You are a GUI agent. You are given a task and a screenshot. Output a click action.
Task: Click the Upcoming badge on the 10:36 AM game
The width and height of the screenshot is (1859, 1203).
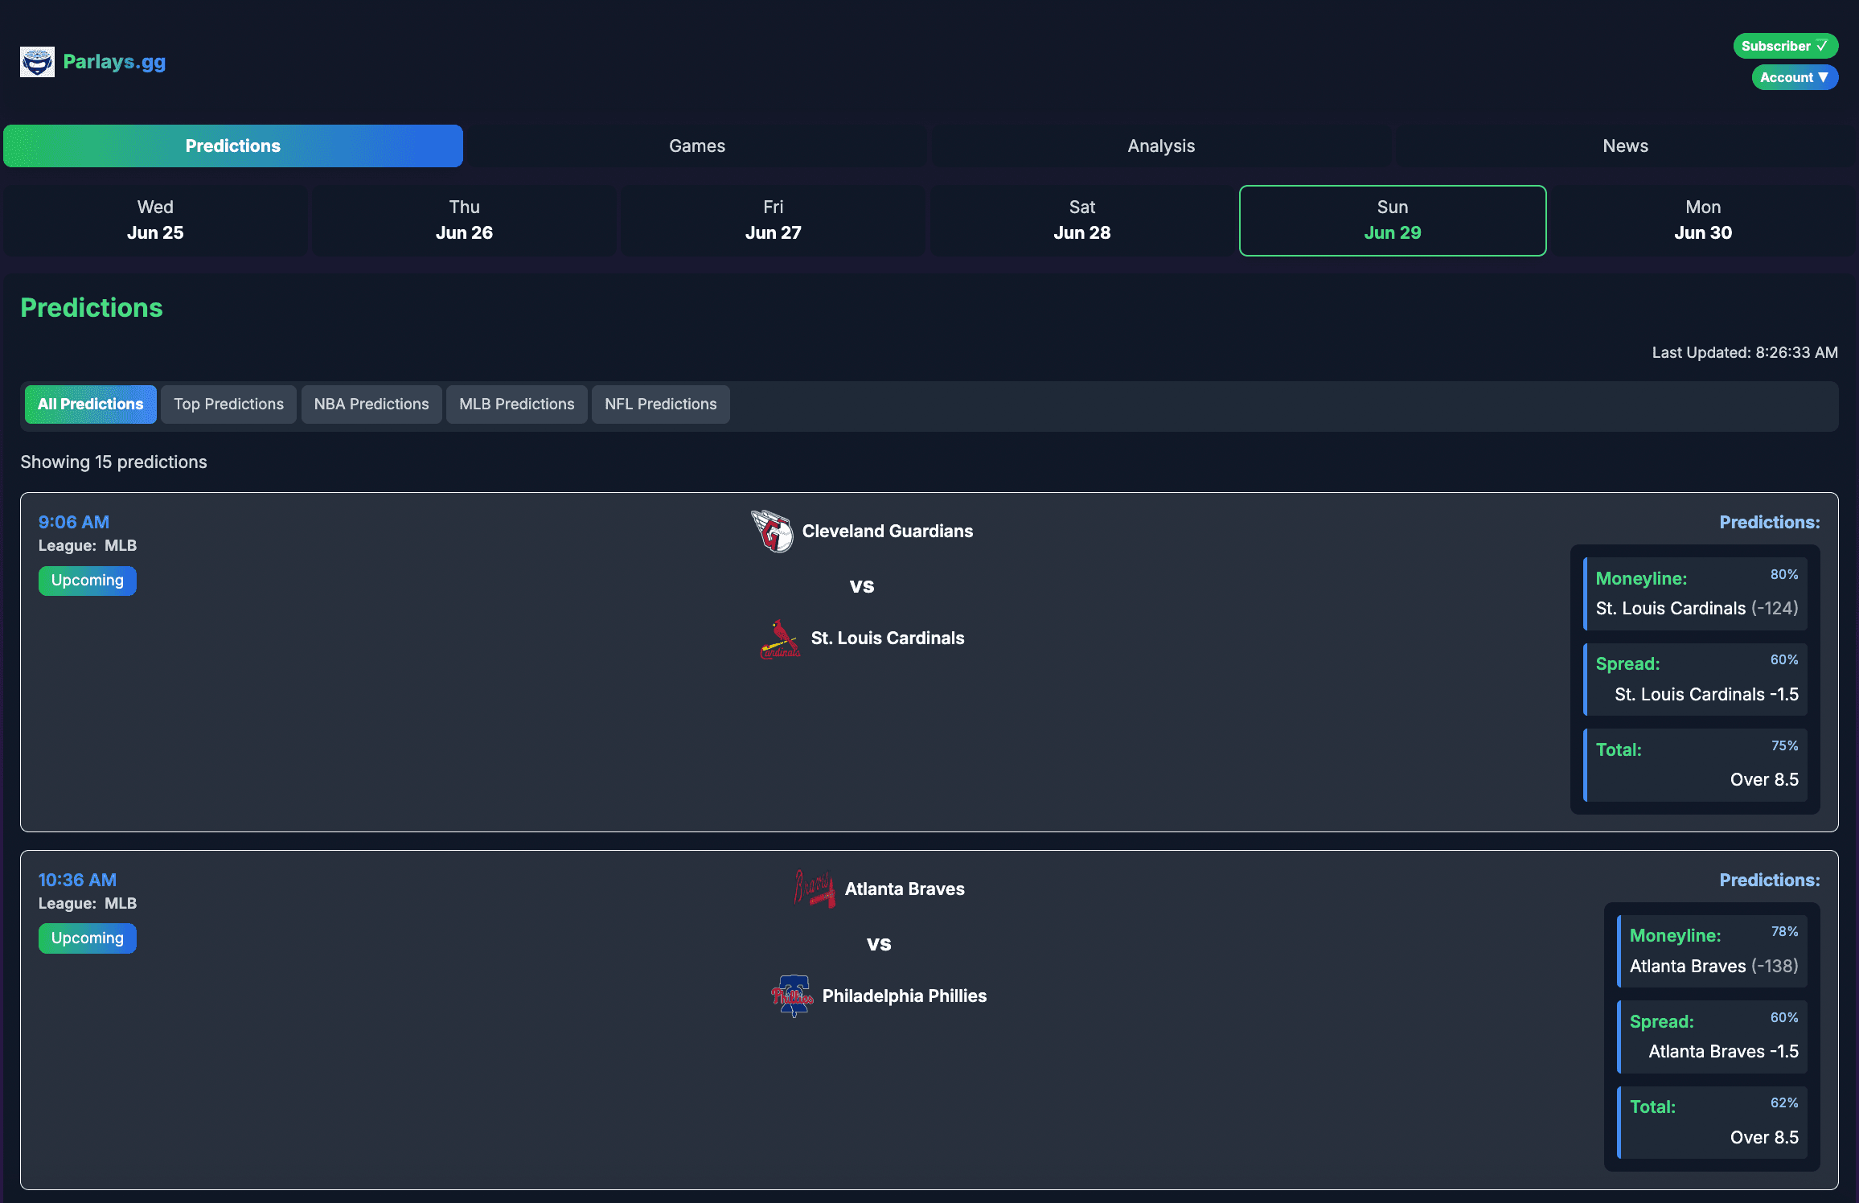pyautogui.click(x=88, y=938)
